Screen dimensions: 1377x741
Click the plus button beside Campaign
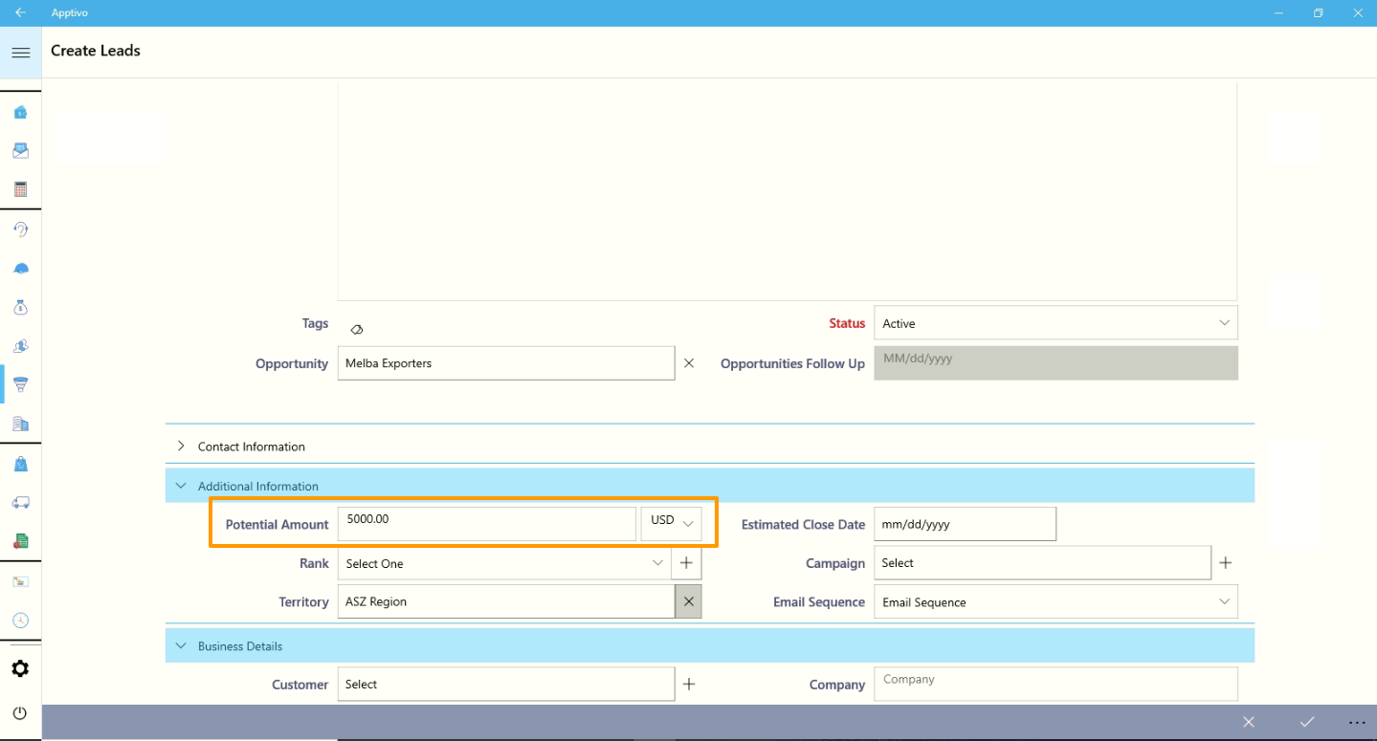click(x=1225, y=563)
